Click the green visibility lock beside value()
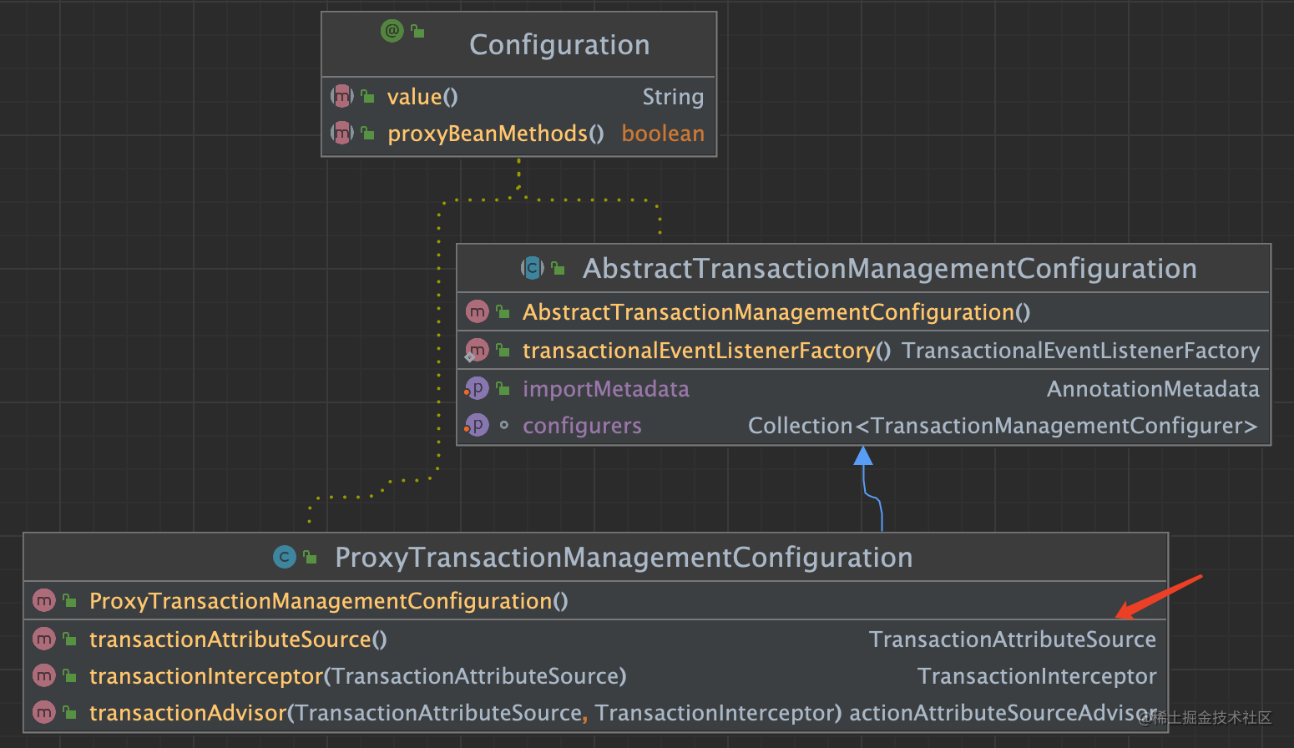Viewport: 1294px width, 748px height. [367, 97]
